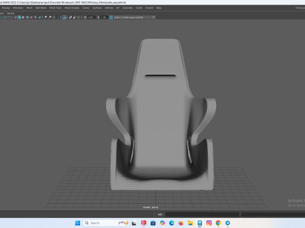Image resolution: width=305 pixels, height=228 pixels.
Task: Click the gamma value field 1.00
Action: tap(104, 17)
